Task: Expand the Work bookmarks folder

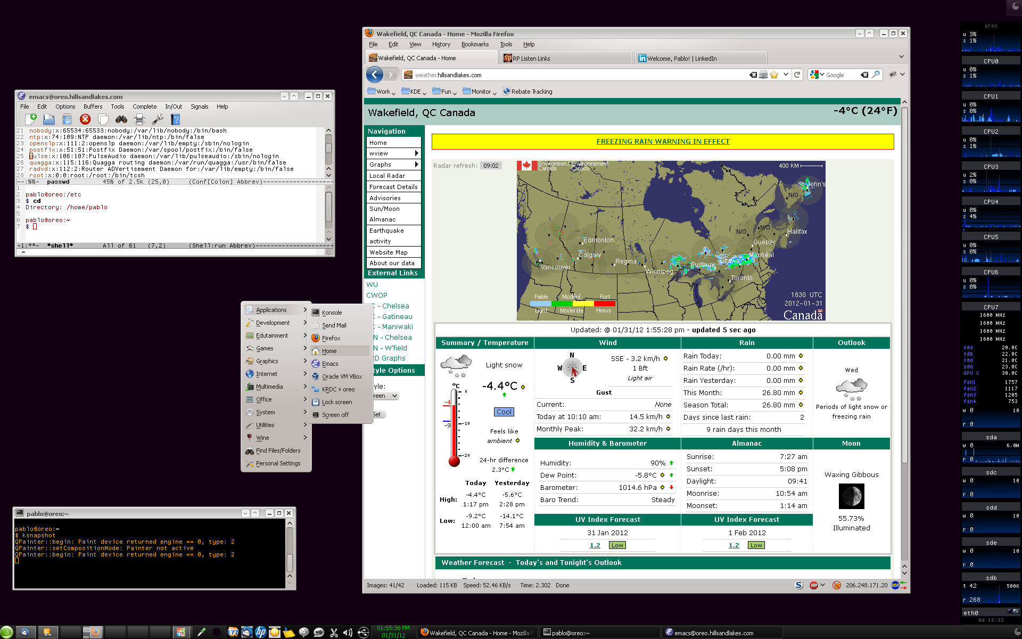Action: [384, 92]
